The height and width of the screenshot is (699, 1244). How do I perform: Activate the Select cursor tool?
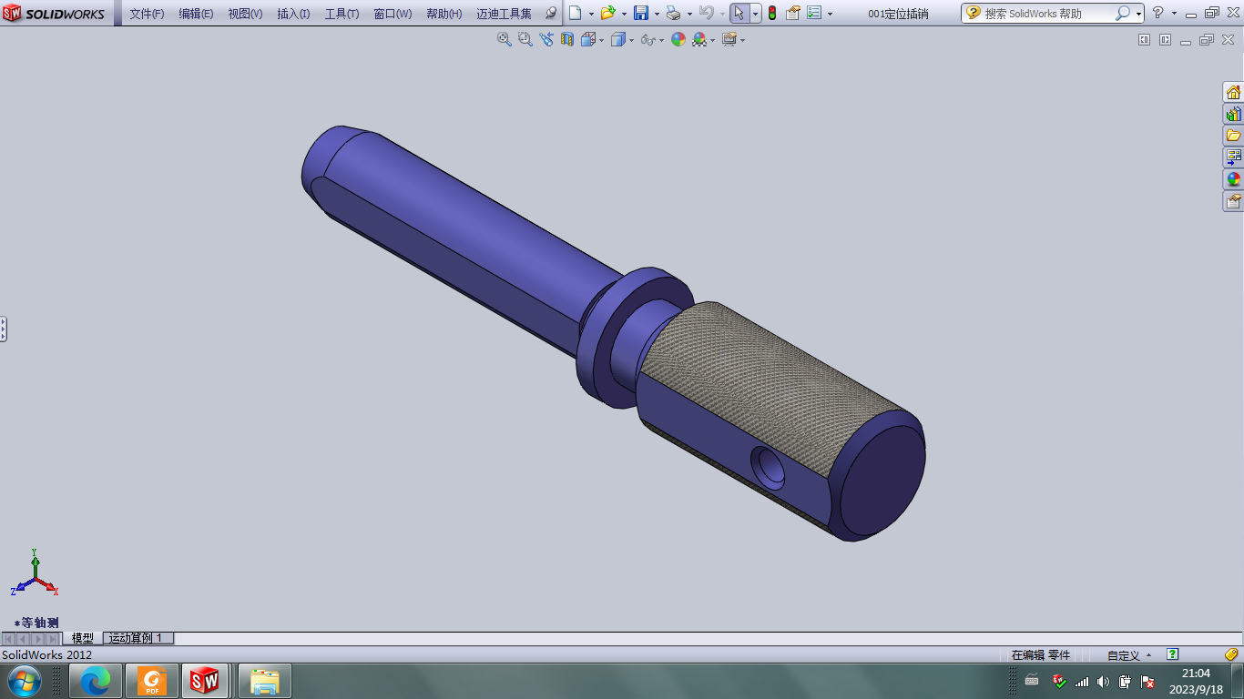[x=739, y=13]
